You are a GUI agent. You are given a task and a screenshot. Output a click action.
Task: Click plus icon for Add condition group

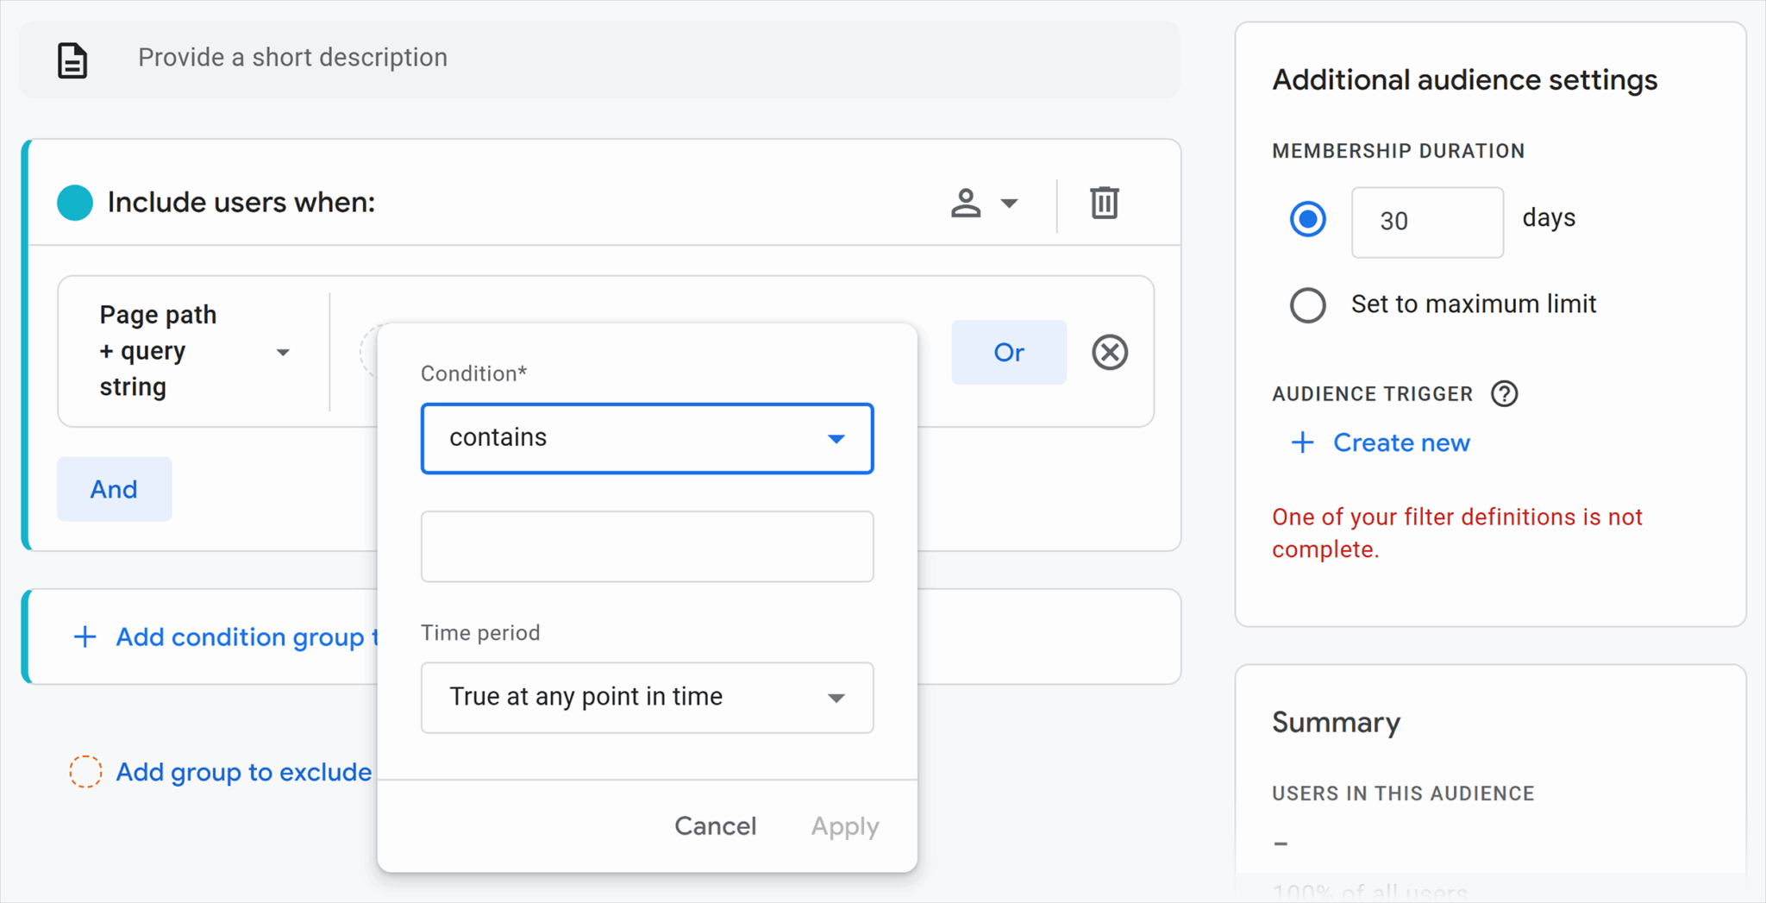(85, 637)
